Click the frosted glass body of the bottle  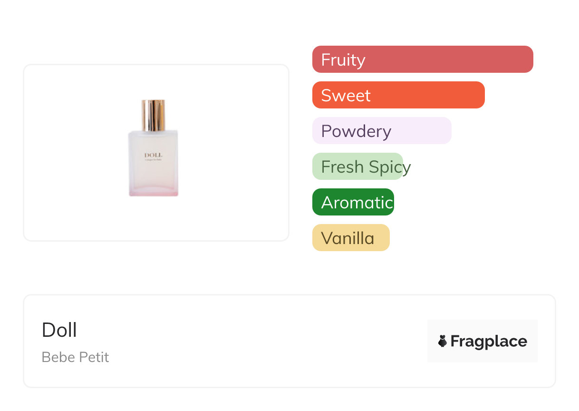pyautogui.click(x=153, y=174)
